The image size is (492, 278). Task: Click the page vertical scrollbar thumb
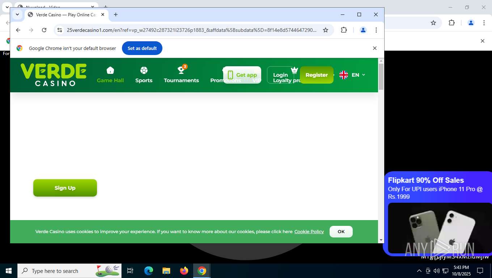click(x=381, y=77)
